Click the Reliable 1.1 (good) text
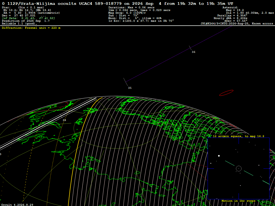The image size is (275, 206). pyautogui.click(x=19, y=24)
